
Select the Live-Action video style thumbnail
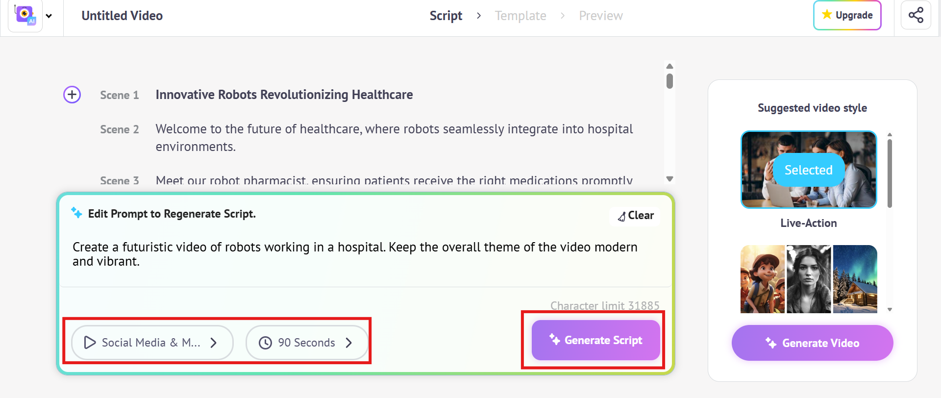click(x=809, y=170)
